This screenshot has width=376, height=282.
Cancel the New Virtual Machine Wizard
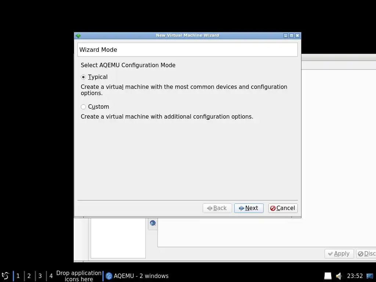click(283, 208)
